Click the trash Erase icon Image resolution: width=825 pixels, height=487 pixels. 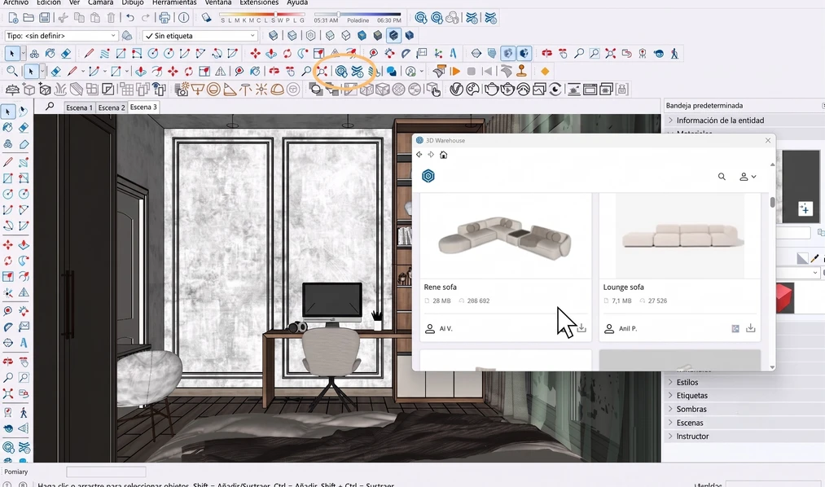point(111,18)
